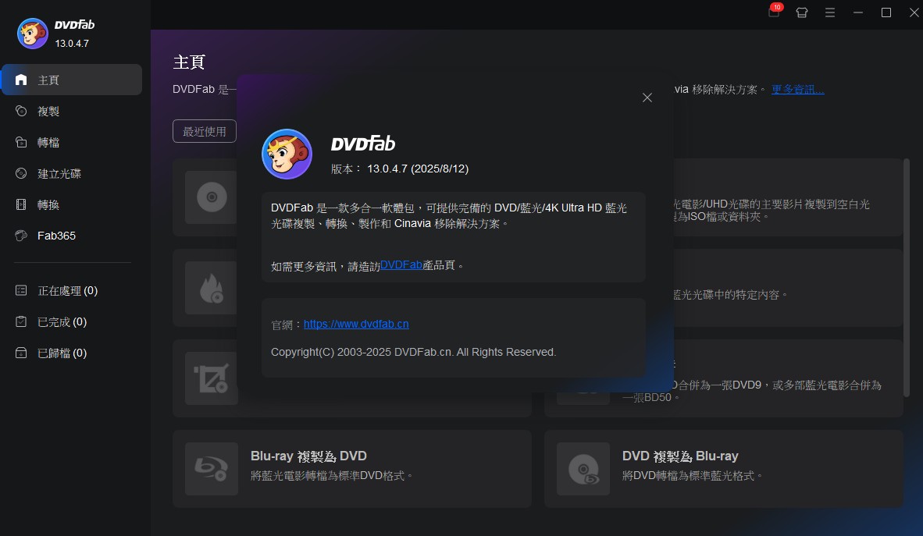Click the Fab365 sidebar icon
This screenshot has height=536, width=923.
coord(21,236)
